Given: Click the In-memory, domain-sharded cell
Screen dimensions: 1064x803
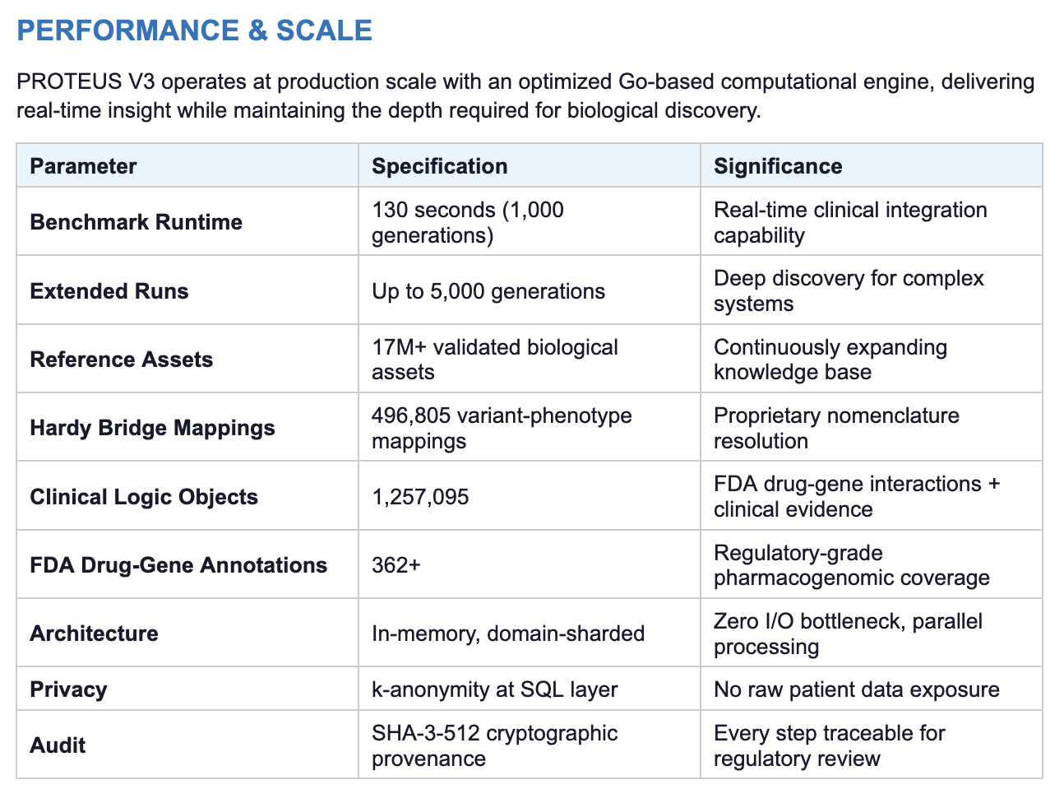Looking at the screenshot, I should click(x=507, y=634).
